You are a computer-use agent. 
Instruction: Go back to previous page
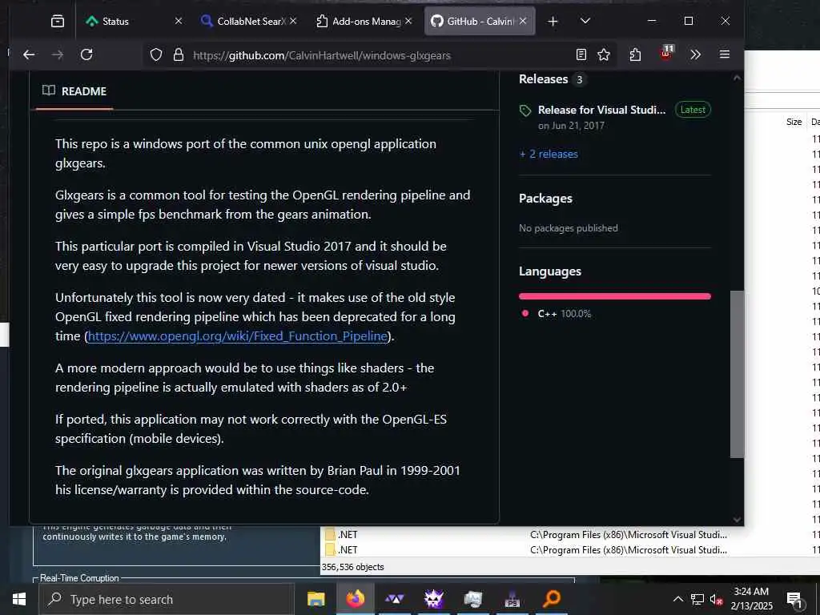pyautogui.click(x=29, y=54)
